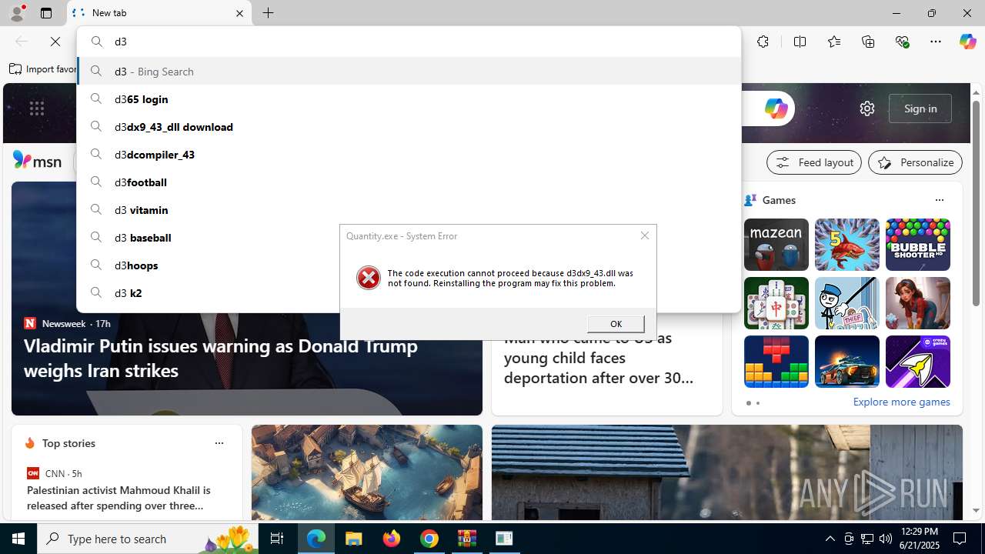Open the purple rocket game thumbnail

(918, 362)
